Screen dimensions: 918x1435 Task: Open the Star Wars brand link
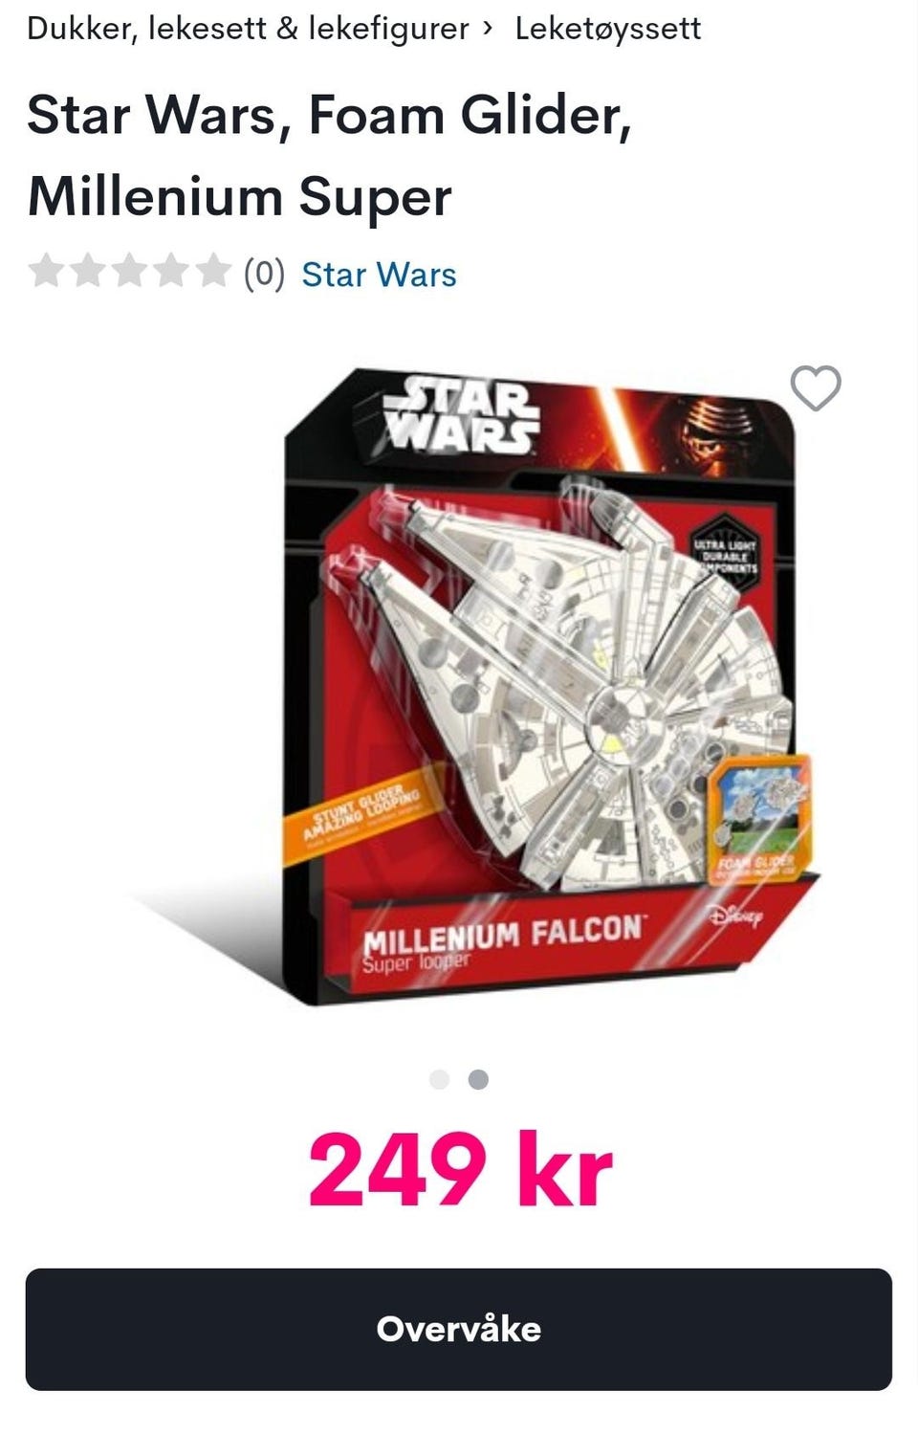[x=379, y=275]
